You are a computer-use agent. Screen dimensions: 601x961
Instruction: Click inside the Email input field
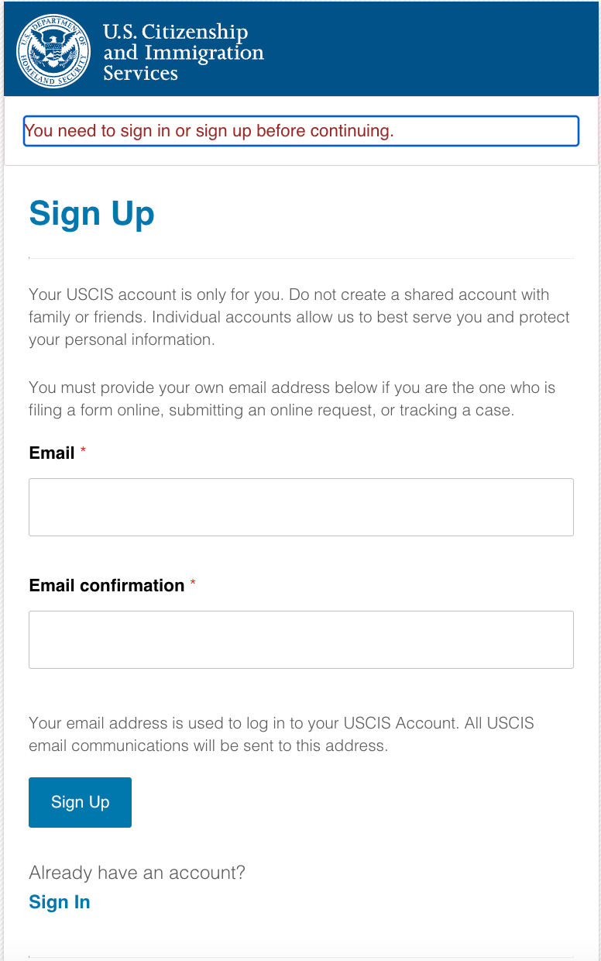pyautogui.click(x=300, y=507)
